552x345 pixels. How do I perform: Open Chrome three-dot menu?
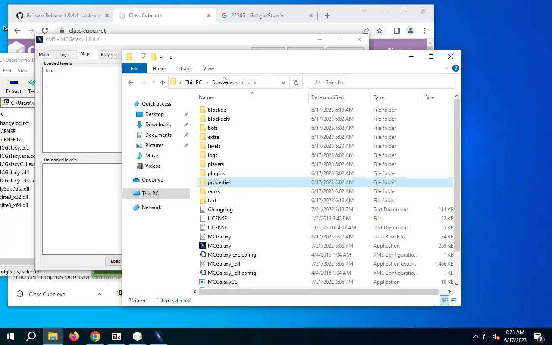(x=424, y=31)
